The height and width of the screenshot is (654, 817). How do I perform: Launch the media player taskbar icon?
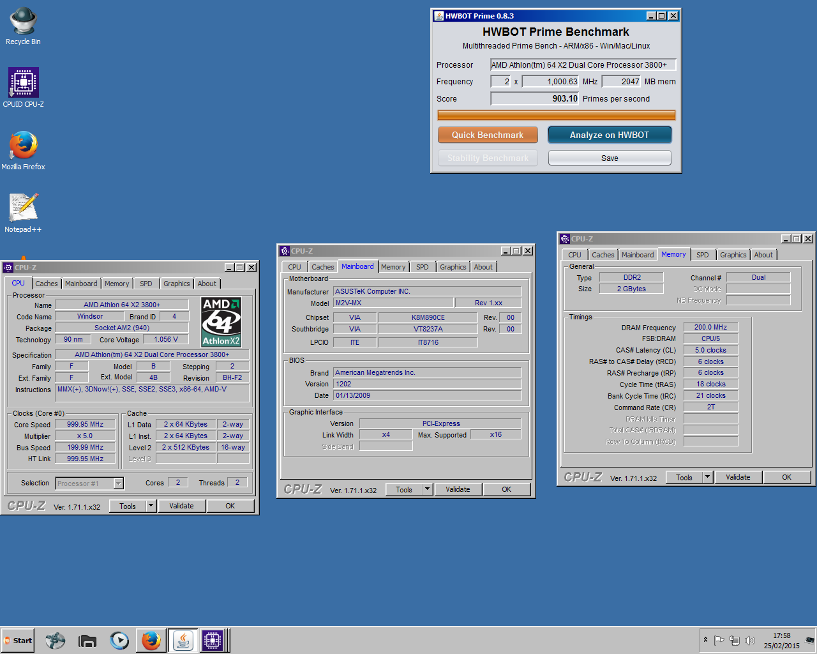[119, 641]
